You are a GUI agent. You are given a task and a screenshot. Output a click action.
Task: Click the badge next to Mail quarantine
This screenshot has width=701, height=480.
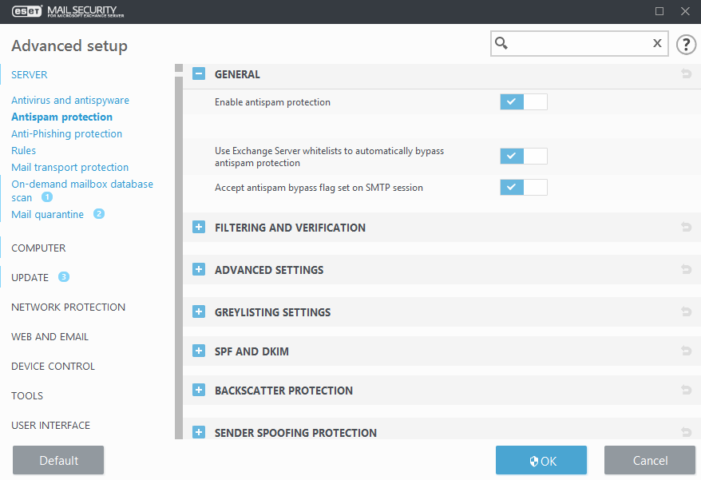coord(99,214)
